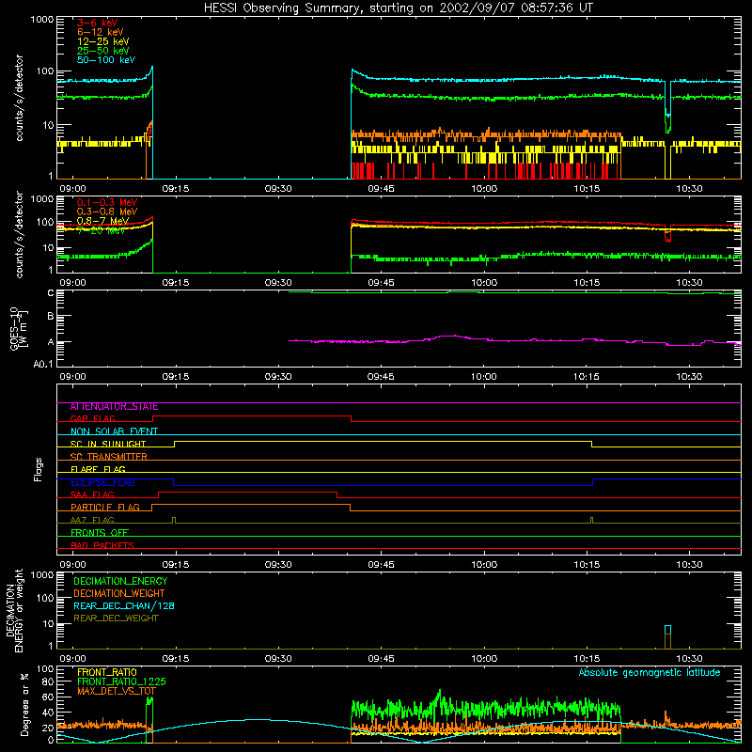The width and height of the screenshot is (752, 752).
Task: Click the AAZ_FLAG pulse near 10:15
Action: (591, 521)
